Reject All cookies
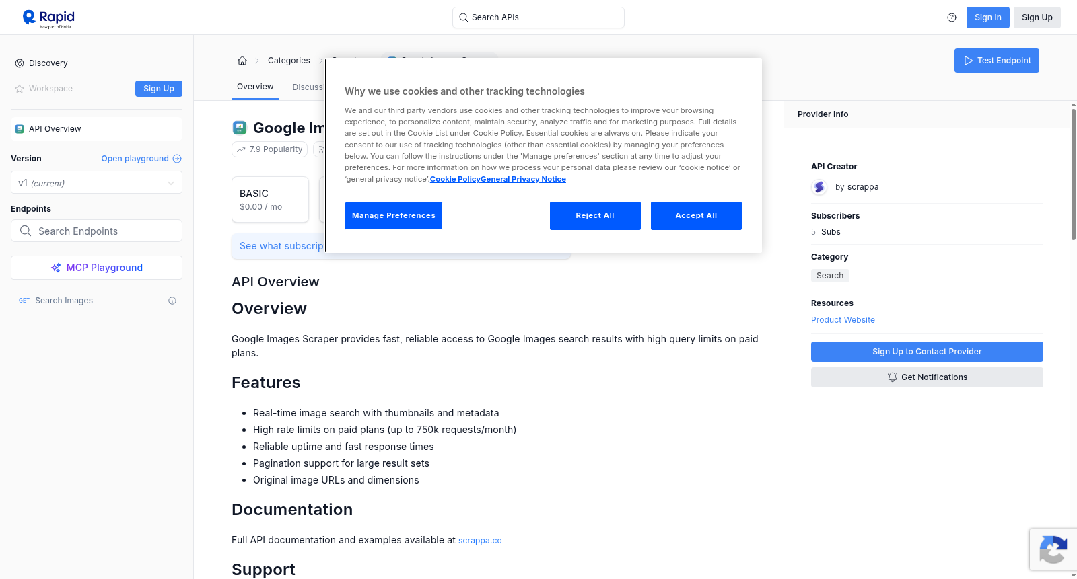Image resolution: width=1077 pixels, height=579 pixels. (x=595, y=216)
